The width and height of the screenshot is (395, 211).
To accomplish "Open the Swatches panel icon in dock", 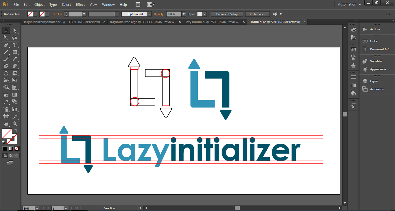I will (x=353, y=49).
